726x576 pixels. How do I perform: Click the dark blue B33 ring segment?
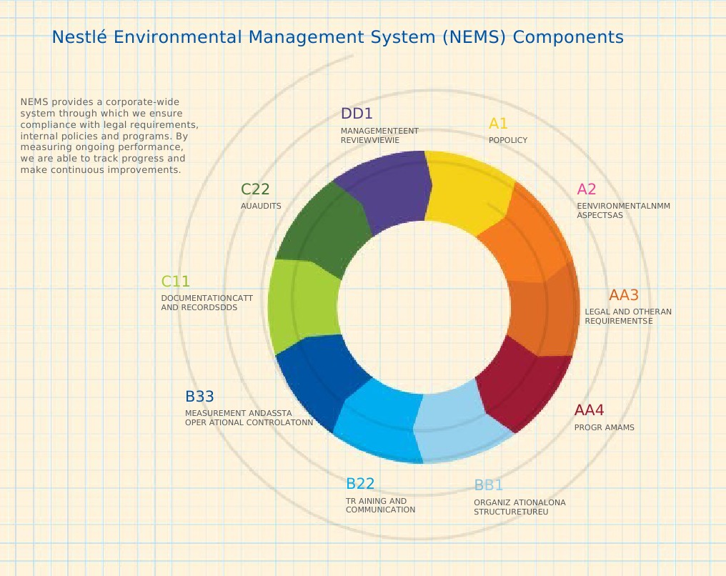click(322, 377)
